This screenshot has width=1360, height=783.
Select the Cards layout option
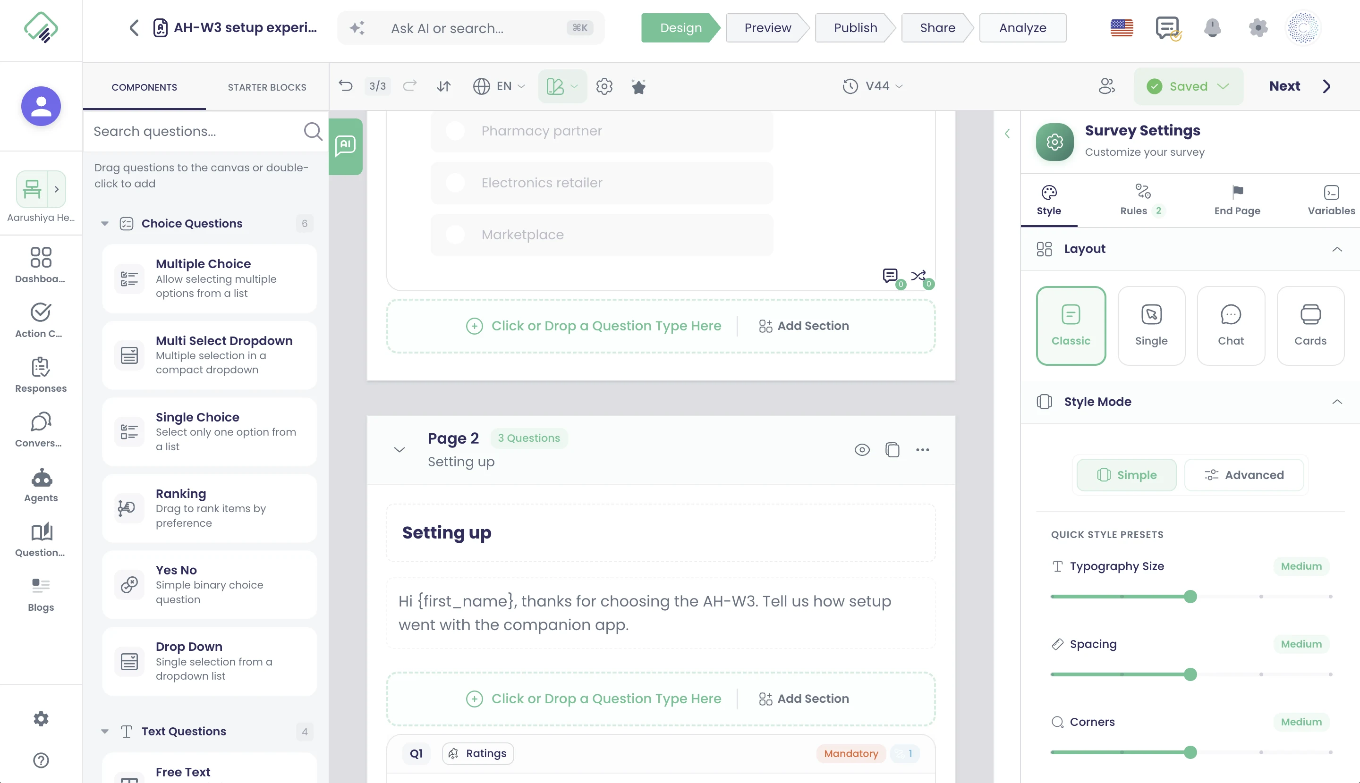pyautogui.click(x=1310, y=326)
